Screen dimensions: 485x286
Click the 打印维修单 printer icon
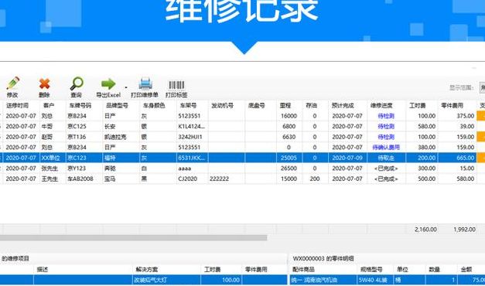145,83
